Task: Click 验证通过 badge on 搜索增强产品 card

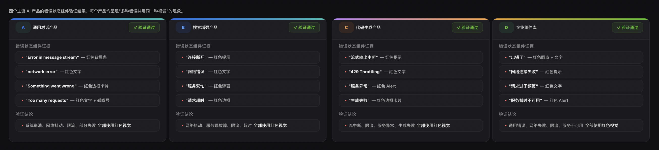Action: point(304,27)
